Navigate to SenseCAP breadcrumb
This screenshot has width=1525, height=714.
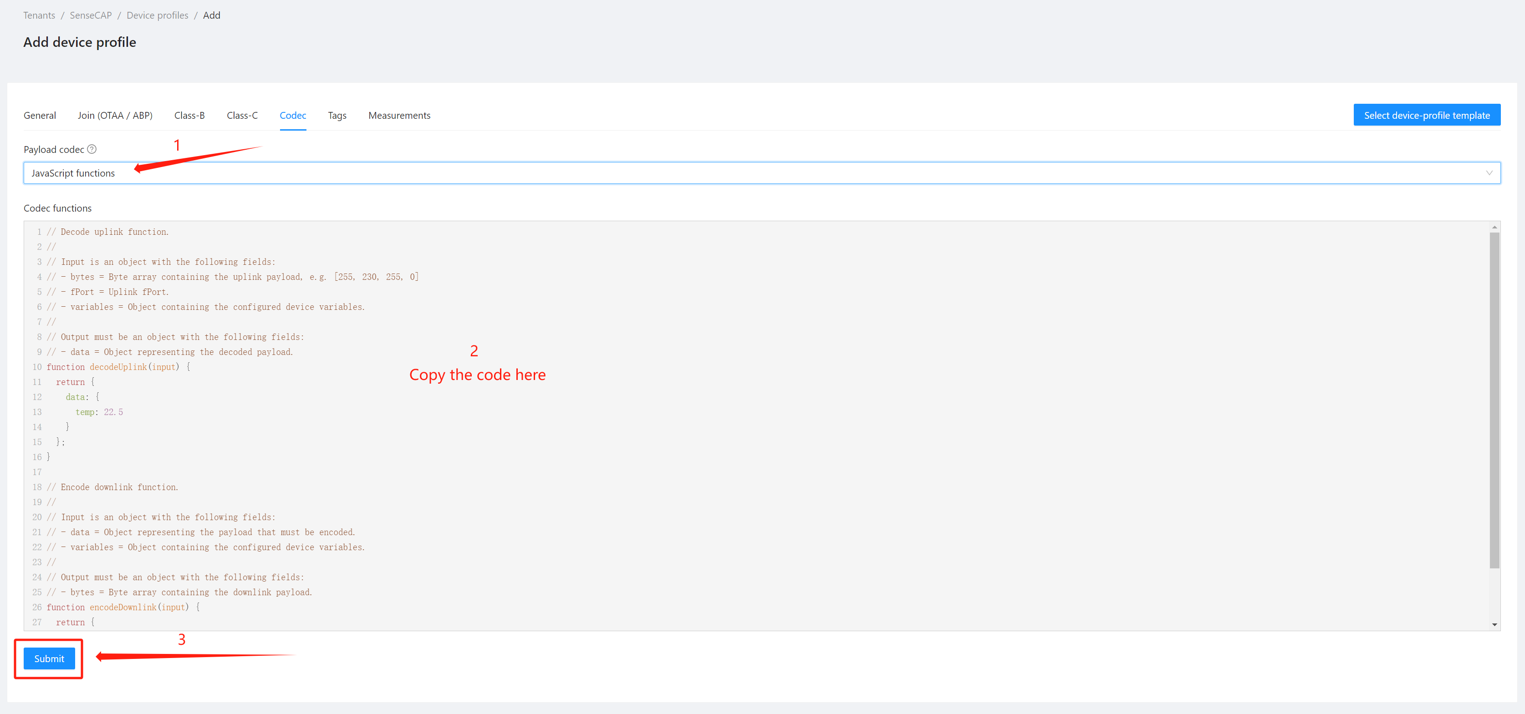pyautogui.click(x=91, y=15)
